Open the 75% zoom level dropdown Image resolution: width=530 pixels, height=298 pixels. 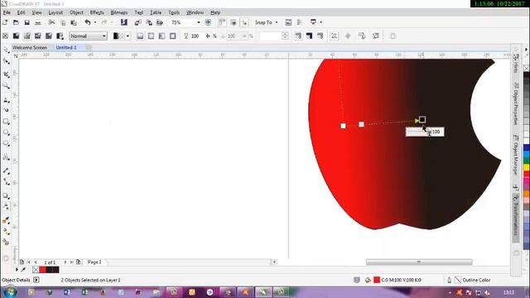pyautogui.click(x=199, y=22)
